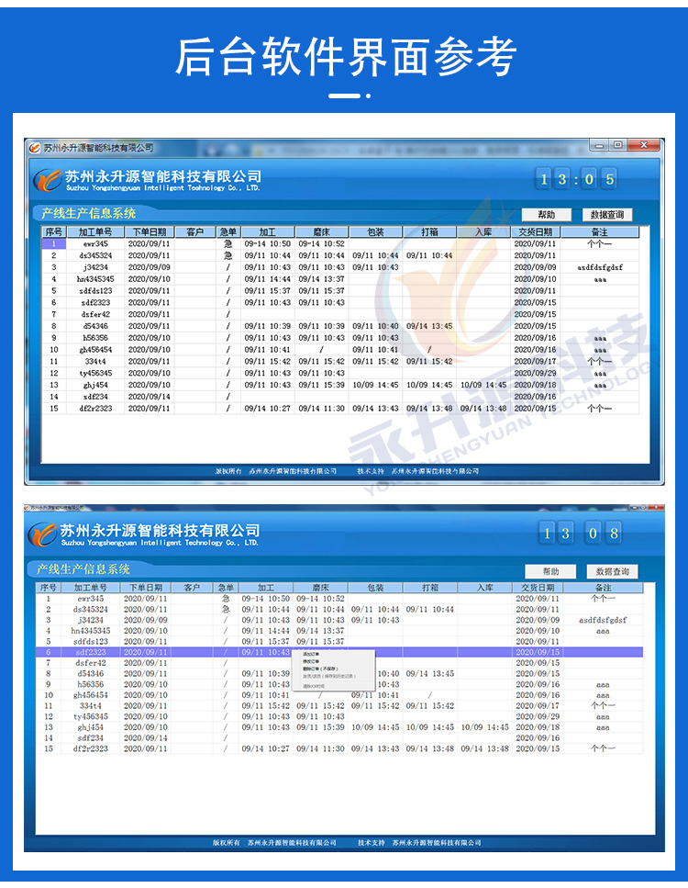Click the clock digit showing 8
The width and height of the screenshot is (688, 888).
[x=613, y=534]
